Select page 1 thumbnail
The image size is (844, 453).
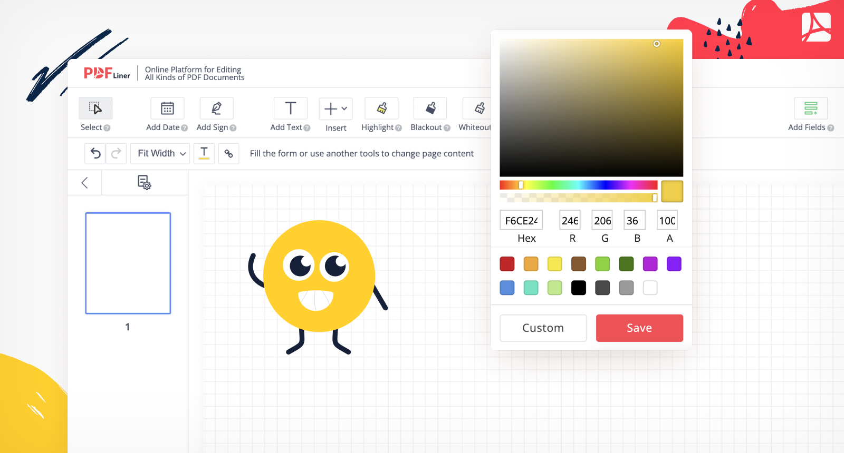click(x=128, y=263)
